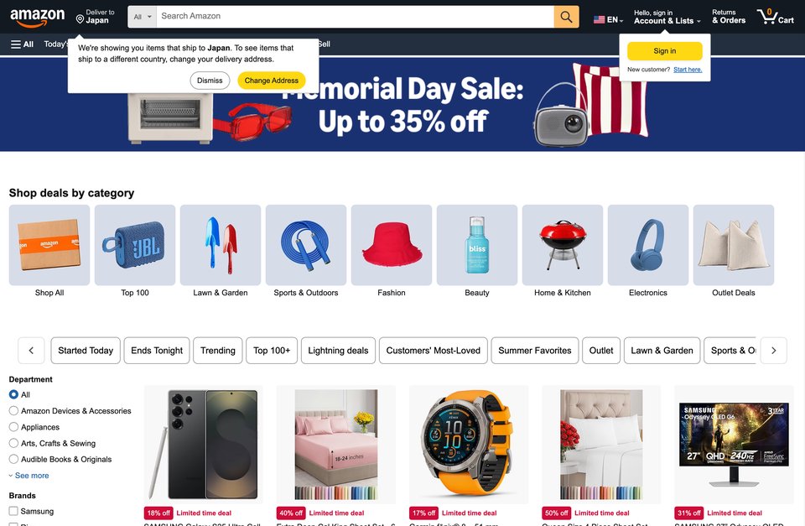
Task: Select the Ends Tonight filter tab
Action: coord(157,351)
